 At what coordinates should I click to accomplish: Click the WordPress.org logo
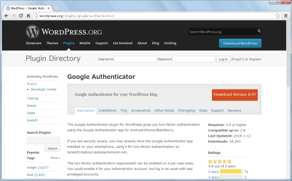pyautogui.click(x=64, y=32)
